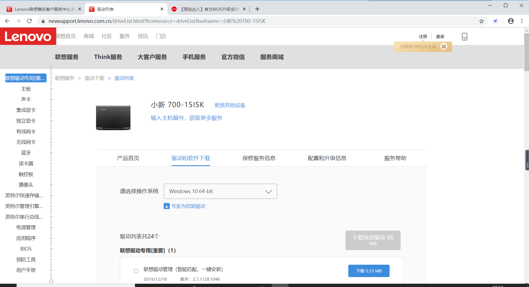Switch to 官方BIOS升级全攻略 browser tab
Screen dimensions: 529x287
(x=209, y=9)
